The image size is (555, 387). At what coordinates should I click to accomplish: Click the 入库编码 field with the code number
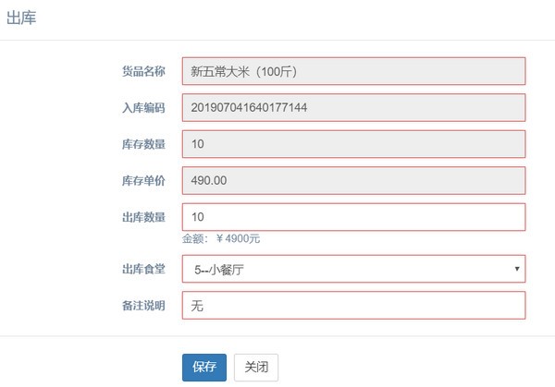[353, 107]
